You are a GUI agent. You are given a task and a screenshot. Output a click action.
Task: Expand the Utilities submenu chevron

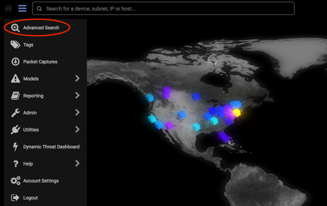tap(77, 129)
